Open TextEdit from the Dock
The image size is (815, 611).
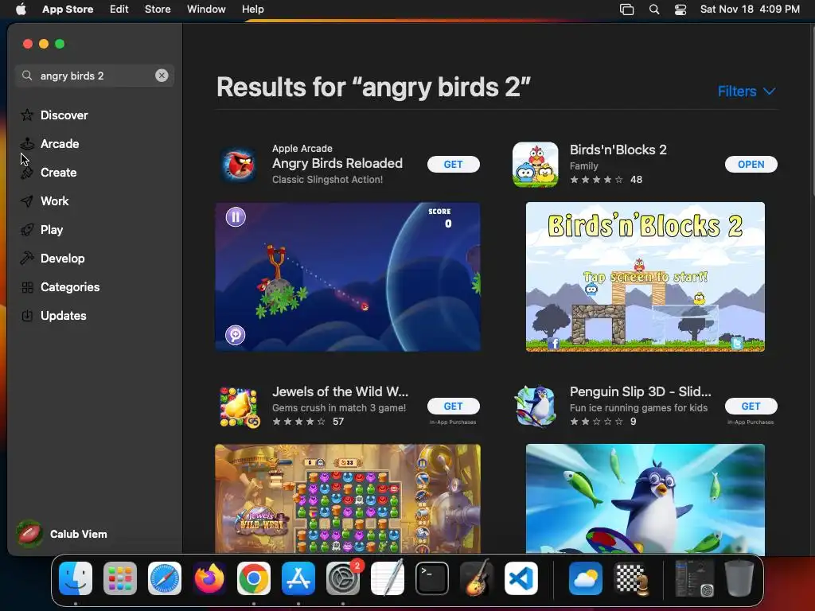tap(388, 578)
